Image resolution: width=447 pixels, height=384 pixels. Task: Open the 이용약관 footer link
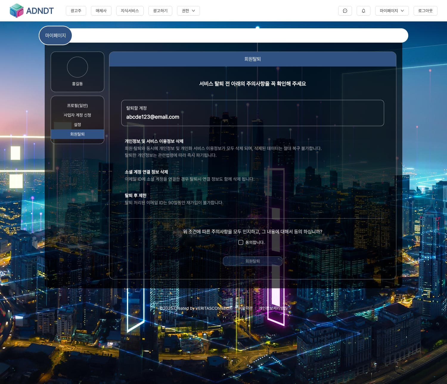[245, 308]
